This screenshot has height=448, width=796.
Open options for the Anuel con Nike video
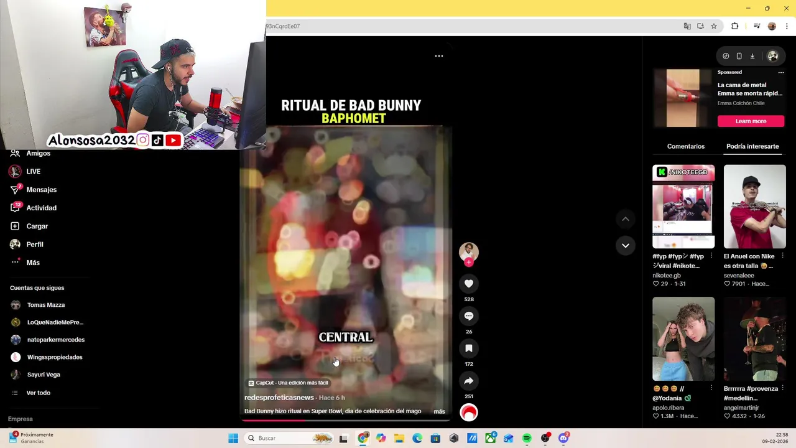[x=782, y=256]
